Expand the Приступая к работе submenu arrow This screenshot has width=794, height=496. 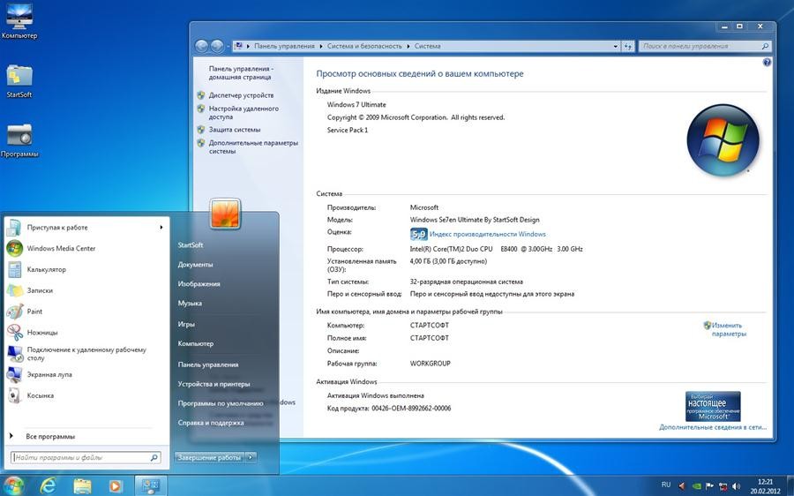tap(161, 228)
